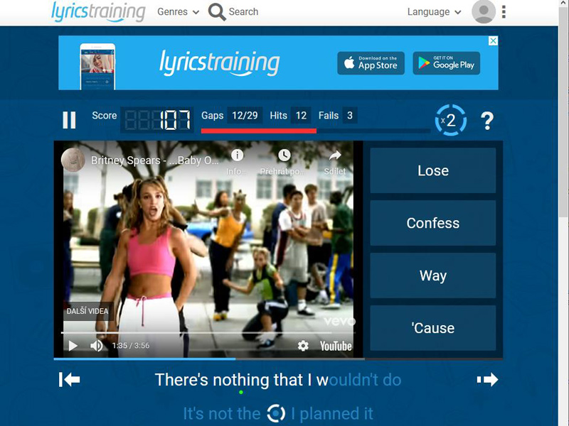Click the Gaps 12/29 counter
This screenshot has width=569, height=426.
(231, 116)
